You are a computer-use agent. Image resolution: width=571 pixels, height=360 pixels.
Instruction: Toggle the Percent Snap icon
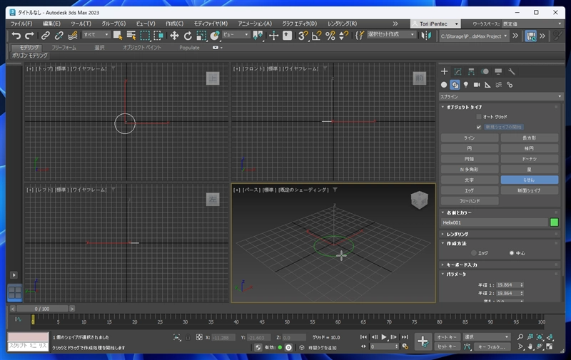330,35
